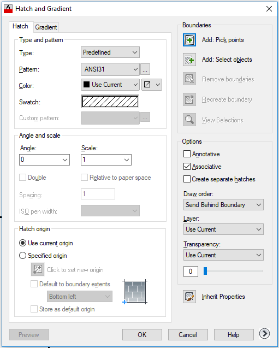Click the ANSI31 hatch swatch preview
The height and width of the screenshot is (348, 279).
coord(110,102)
